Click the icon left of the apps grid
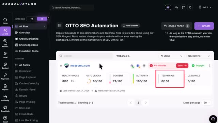Screen dimensions: 218x123 (x=176, y=8)
